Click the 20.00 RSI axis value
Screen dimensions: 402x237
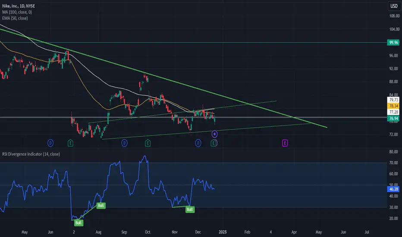tap(394, 218)
